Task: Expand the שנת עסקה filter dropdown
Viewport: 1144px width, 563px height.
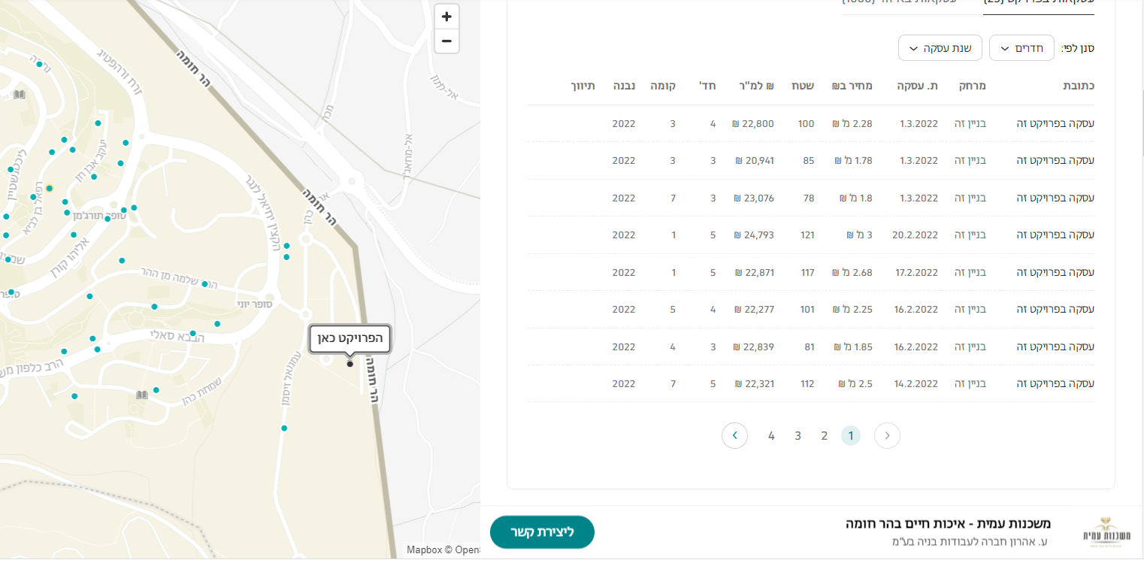Action: [940, 48]
